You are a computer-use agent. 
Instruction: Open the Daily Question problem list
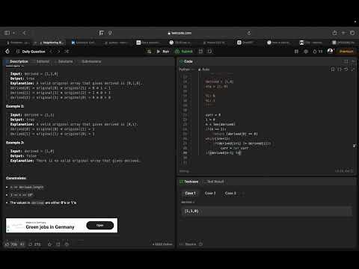point(31,52)
